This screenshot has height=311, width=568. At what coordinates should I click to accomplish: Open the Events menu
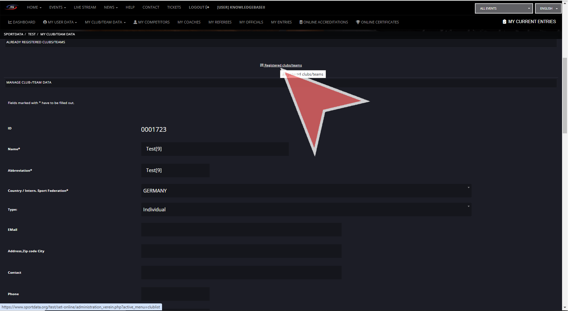pos(57,7)
